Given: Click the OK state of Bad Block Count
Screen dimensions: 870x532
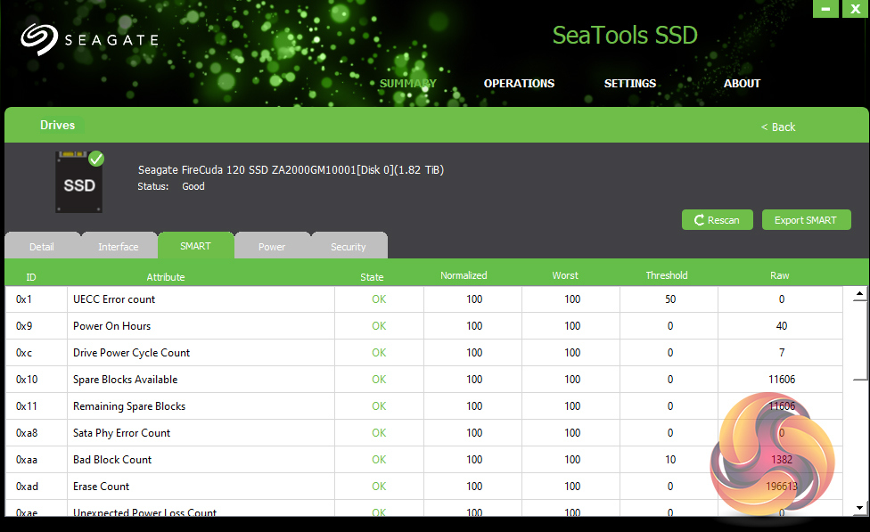Looking at the screenshot, I should pos(379,459).
